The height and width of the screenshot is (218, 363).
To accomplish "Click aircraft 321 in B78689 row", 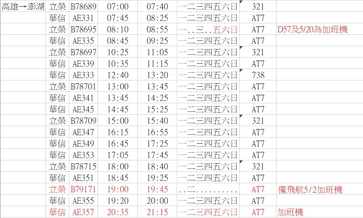I will (x=258, y=7).
